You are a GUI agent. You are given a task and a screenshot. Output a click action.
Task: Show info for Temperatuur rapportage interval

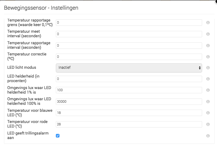coord(208,45)
